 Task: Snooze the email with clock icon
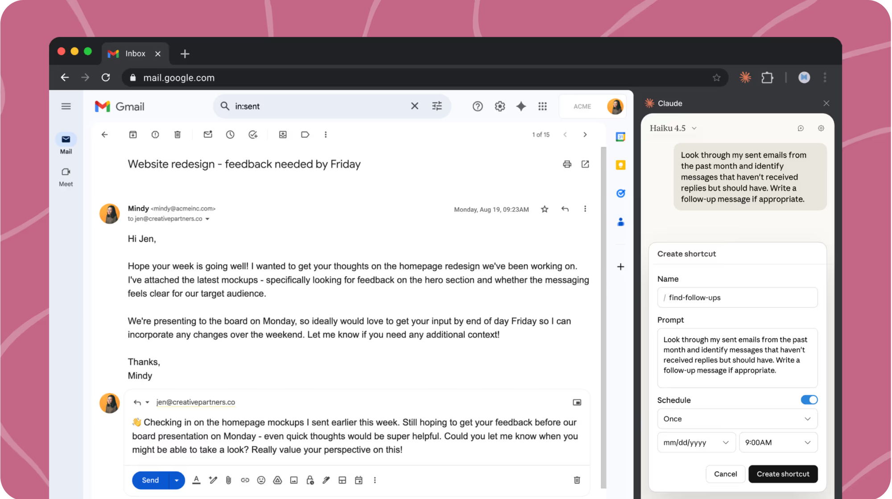[x=230, y=135]
